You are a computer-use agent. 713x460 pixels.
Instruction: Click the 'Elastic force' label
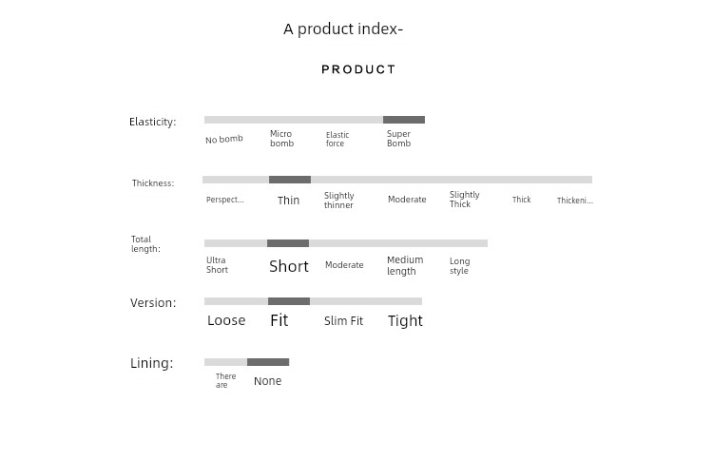click(337, 139)
